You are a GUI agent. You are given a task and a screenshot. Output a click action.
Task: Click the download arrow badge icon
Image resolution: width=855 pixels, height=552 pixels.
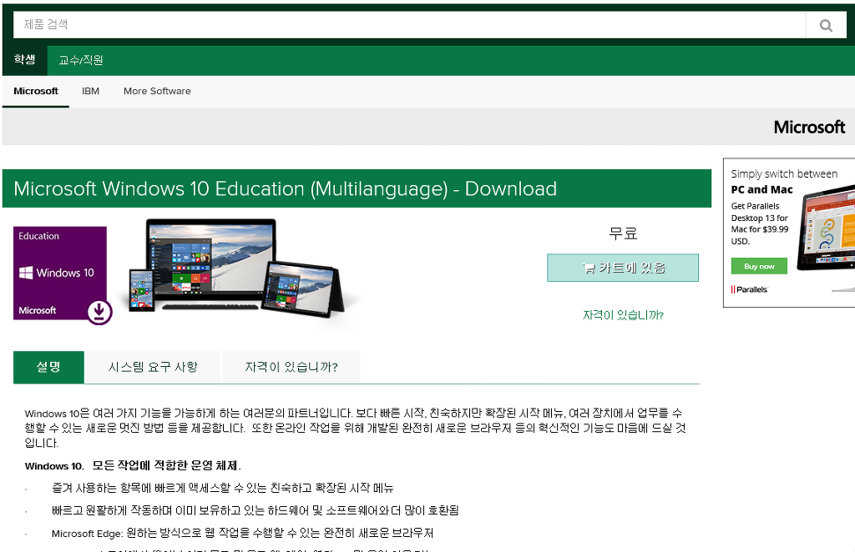pyautogui.click(x=99, y=312)
